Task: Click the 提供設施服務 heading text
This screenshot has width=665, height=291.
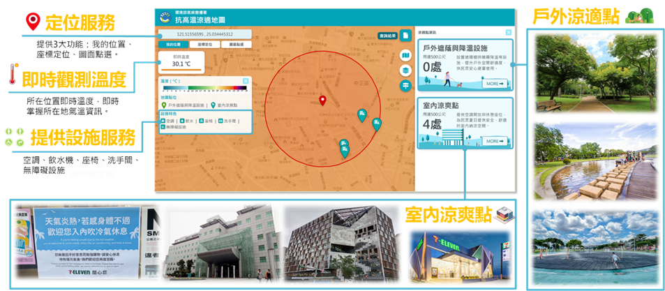Action: (x=83, y=137)
